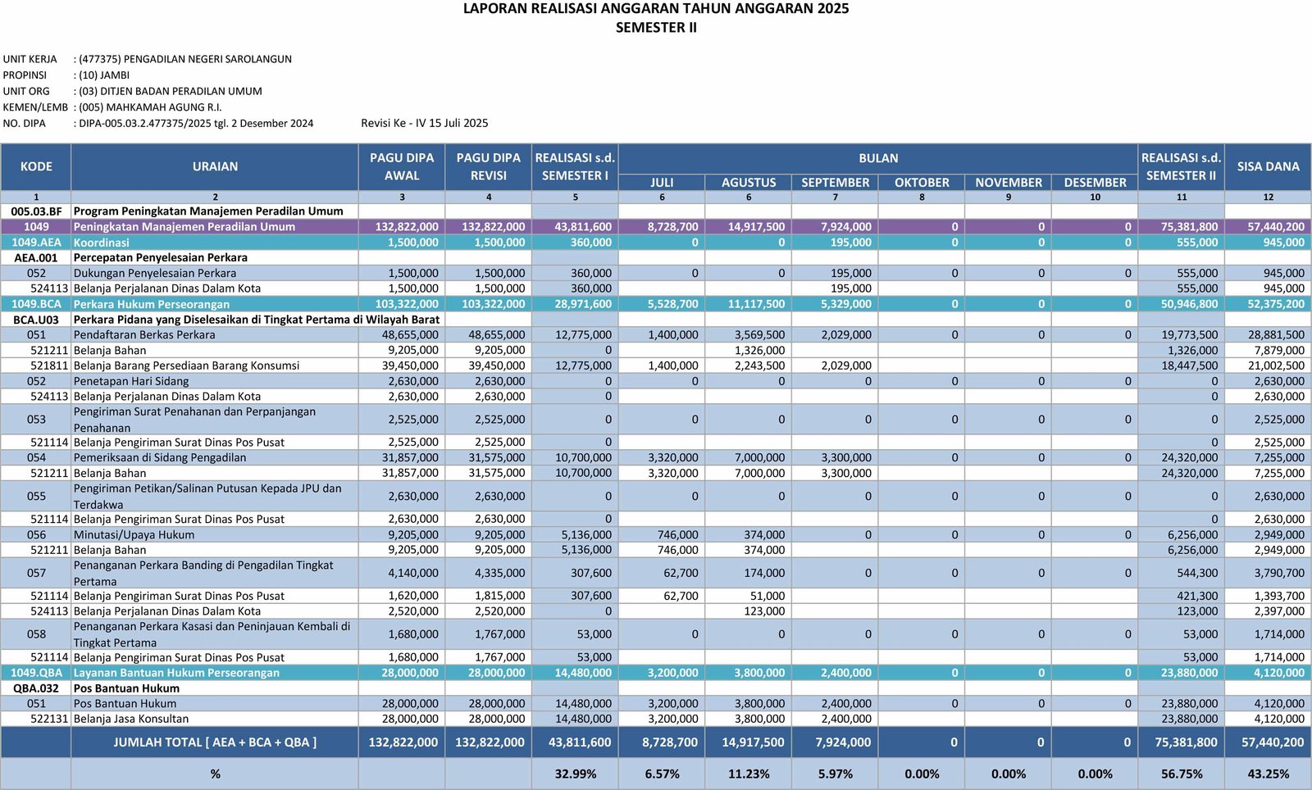1312x790 pixels.
Task: Select the Perkara Hukum Perseorangan row label
Action: pyautogui.click(x=152, y=304)
